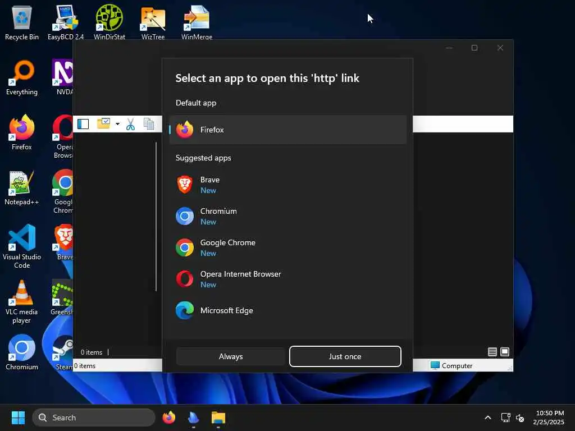The image size is (575, 431).
Task: Click the Always button
Action: click(231, 356)
